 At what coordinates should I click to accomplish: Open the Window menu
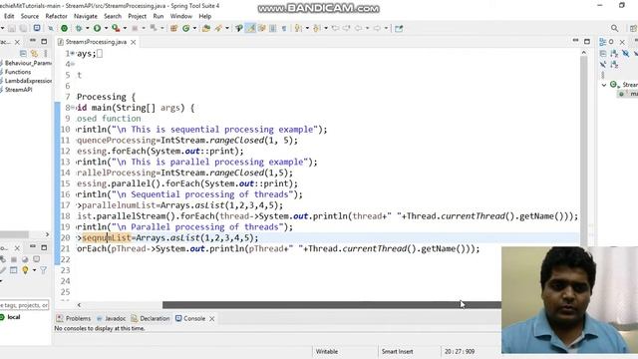[181, 16]
